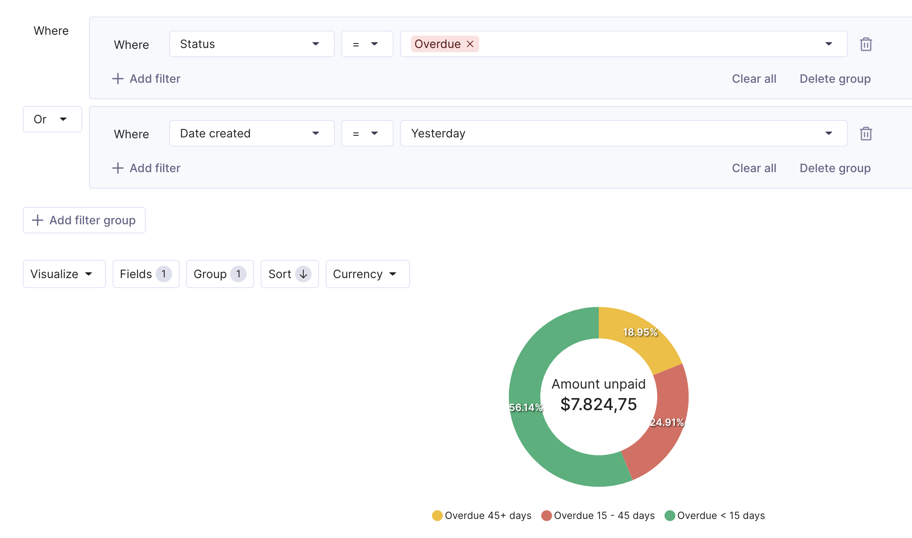
Task: Open the equals operator dropdown for Status
Action: [367, 44]
